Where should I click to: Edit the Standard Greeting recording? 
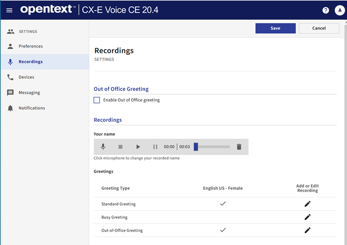pos(307,204)
